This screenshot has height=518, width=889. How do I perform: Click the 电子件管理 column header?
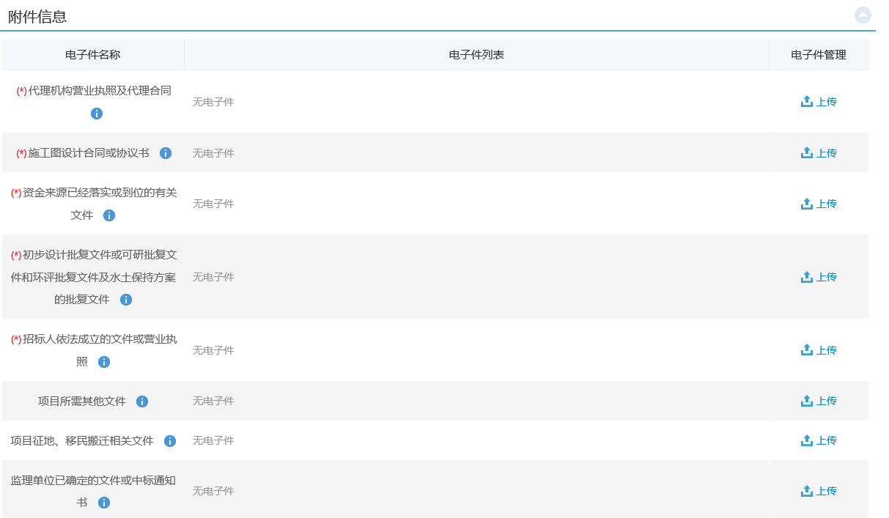819,55
